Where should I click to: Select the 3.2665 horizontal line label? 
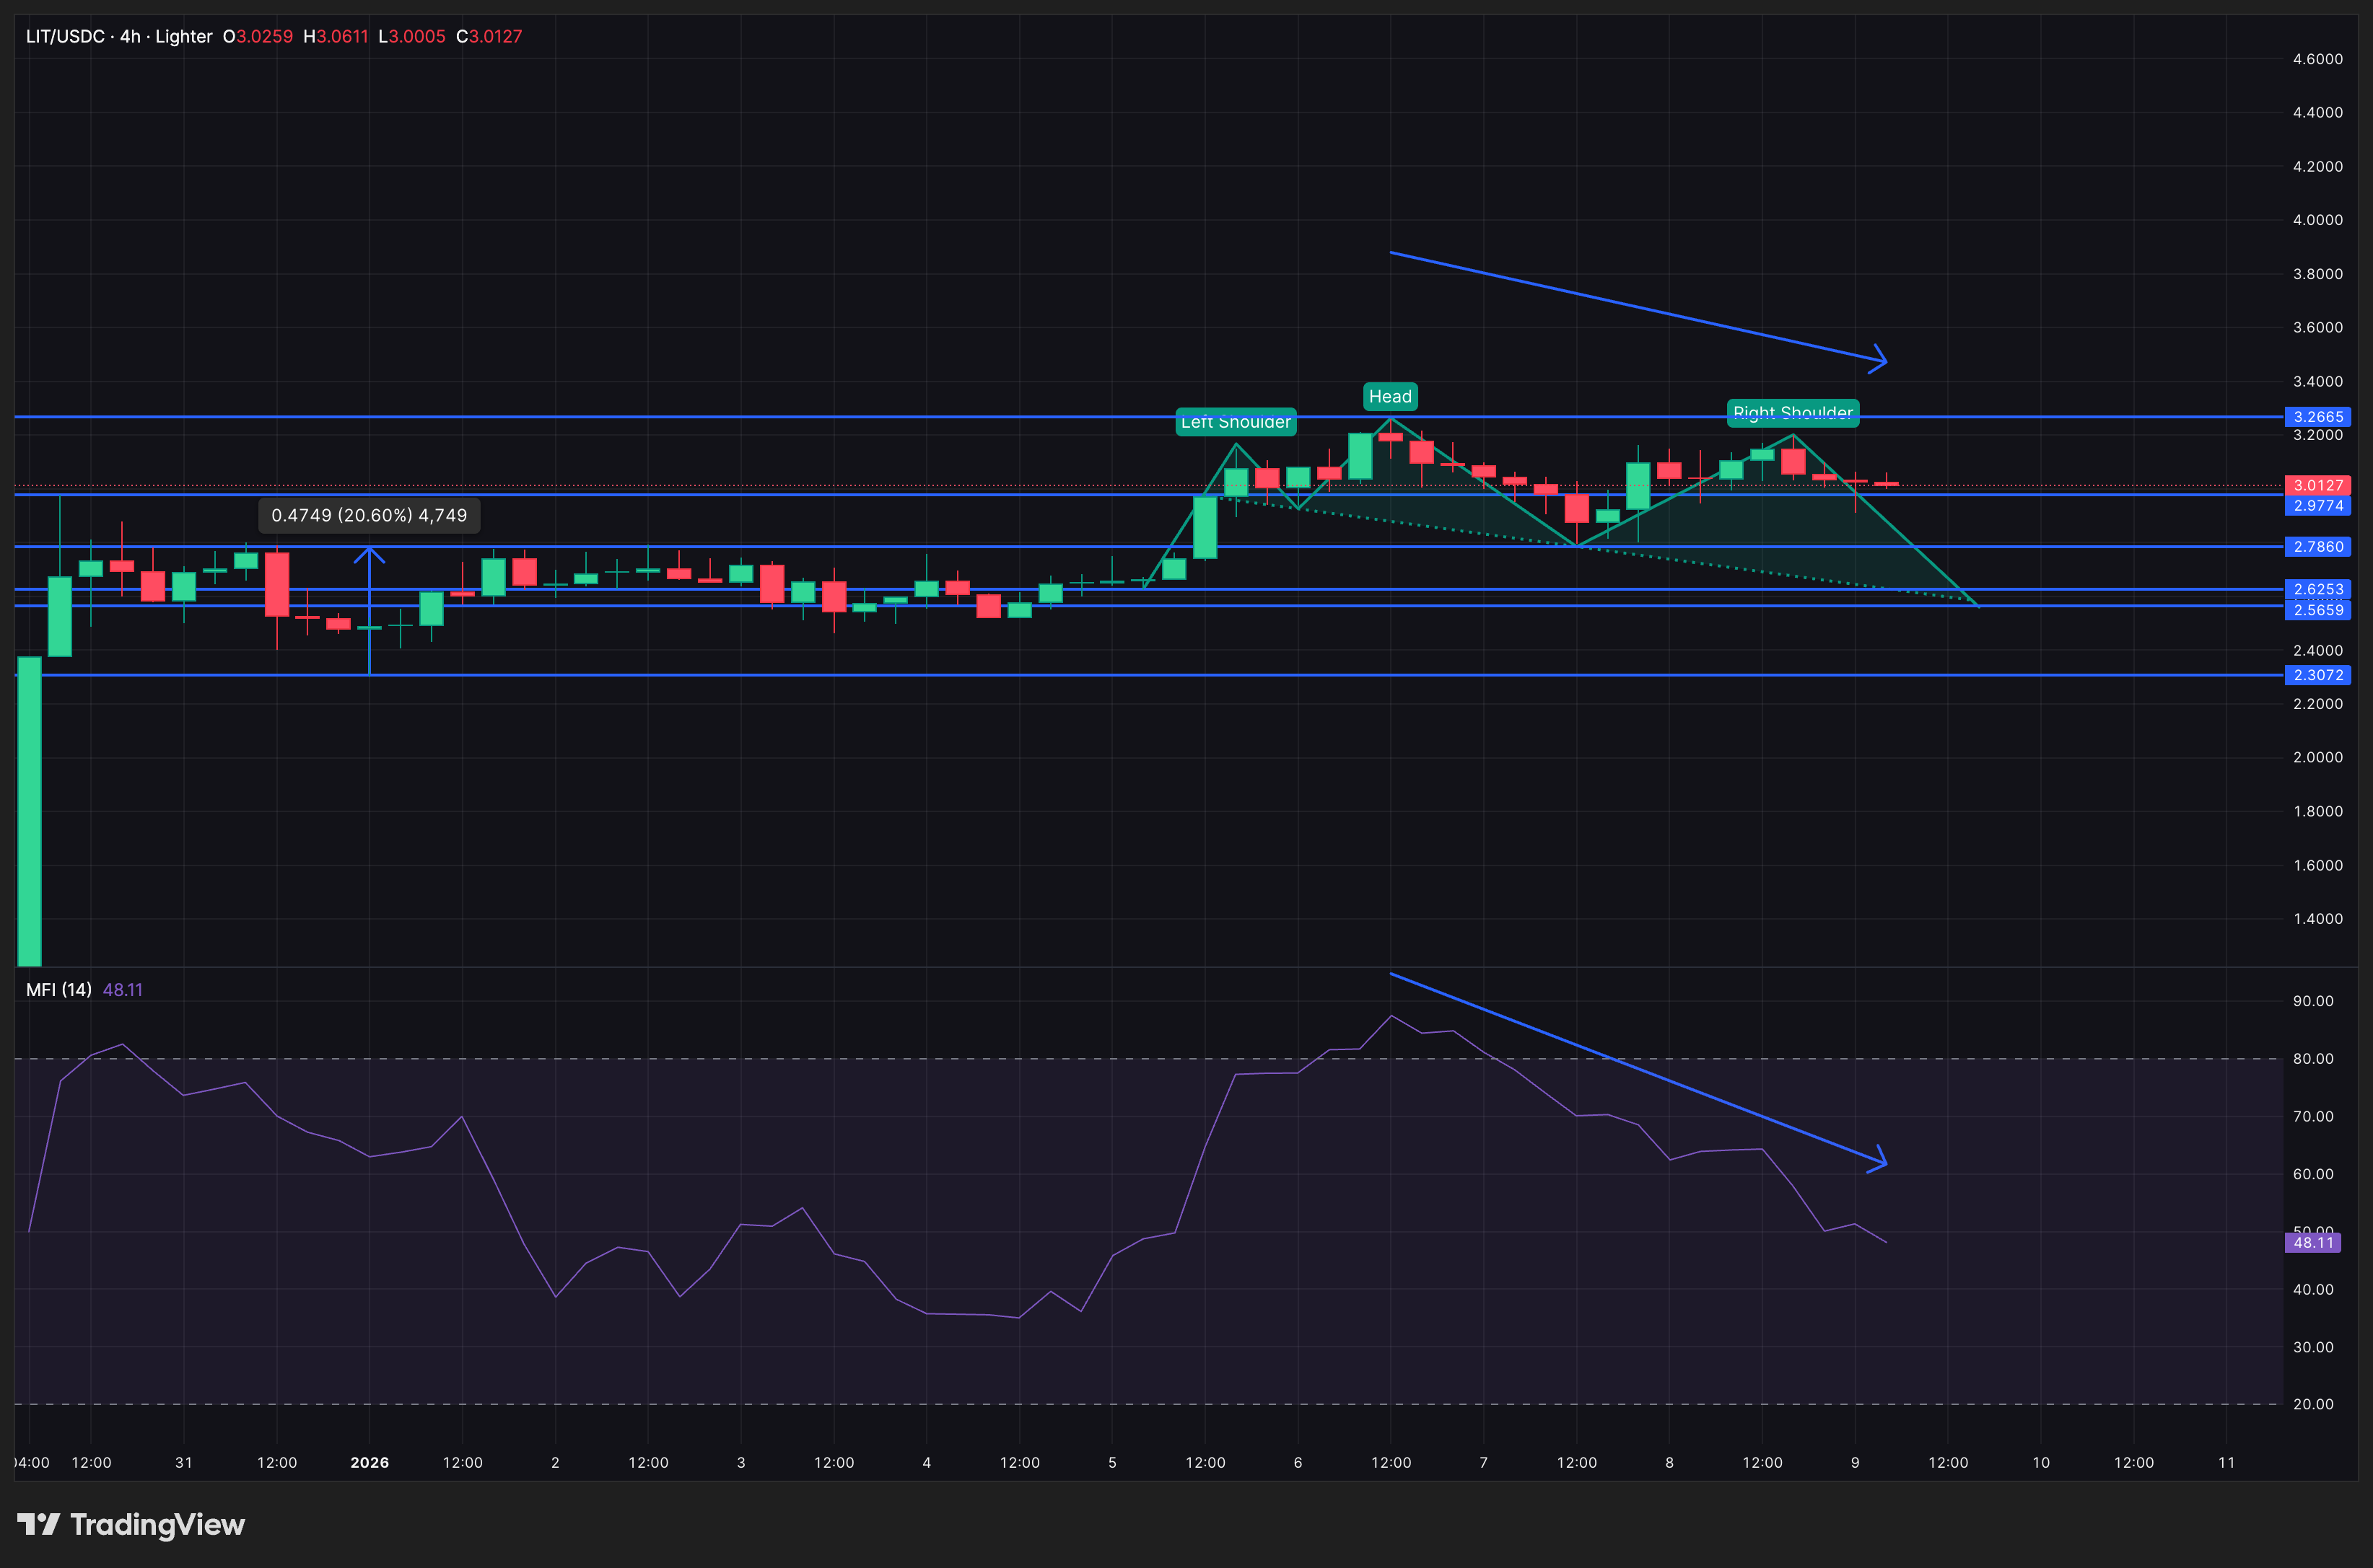2317,417
